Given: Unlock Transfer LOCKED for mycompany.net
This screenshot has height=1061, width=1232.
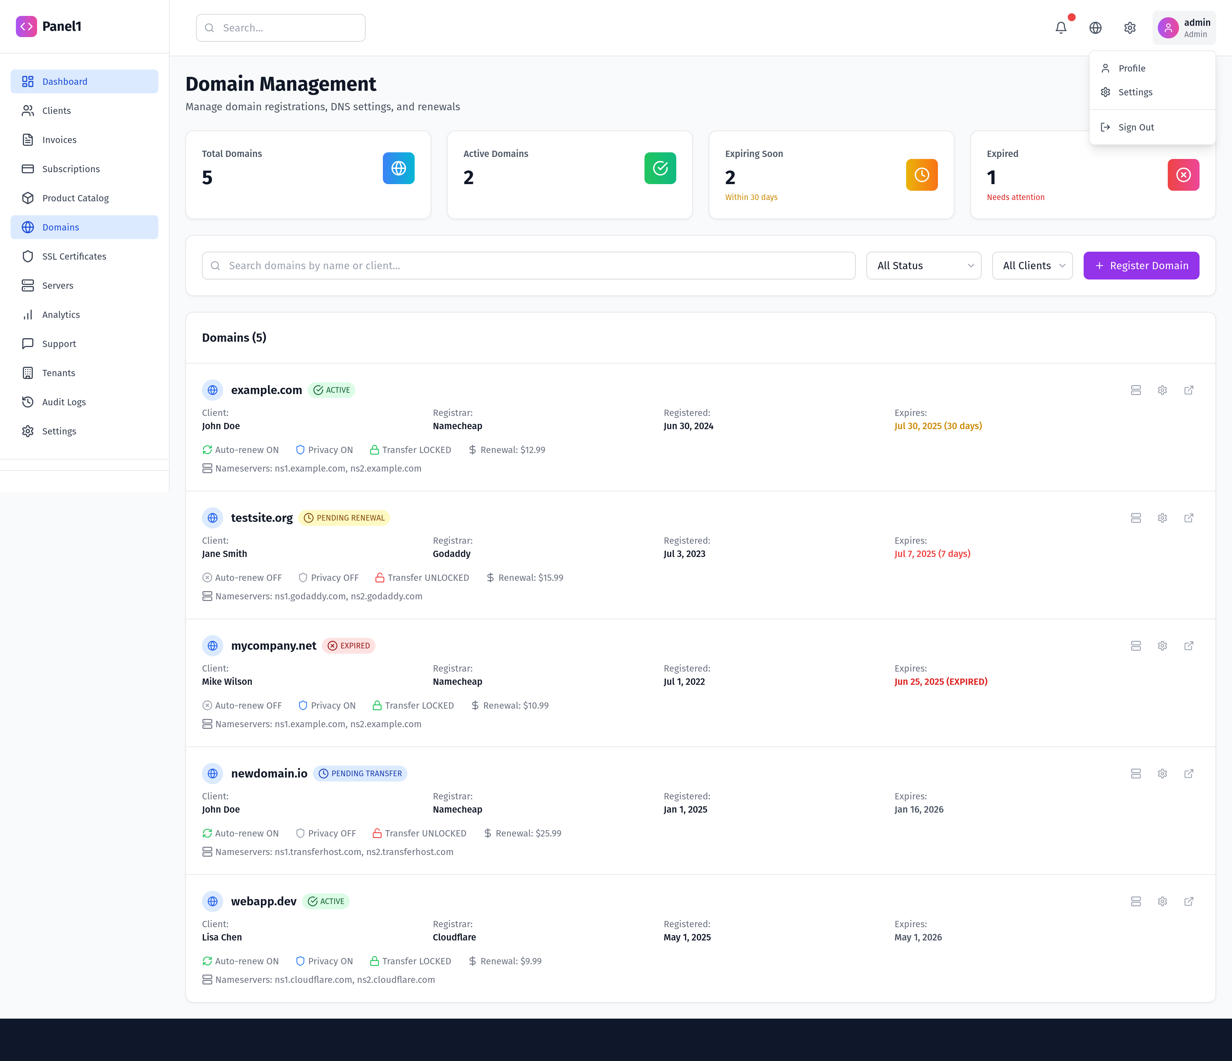Looking at the screenshot, I should (x=413, y=706).
